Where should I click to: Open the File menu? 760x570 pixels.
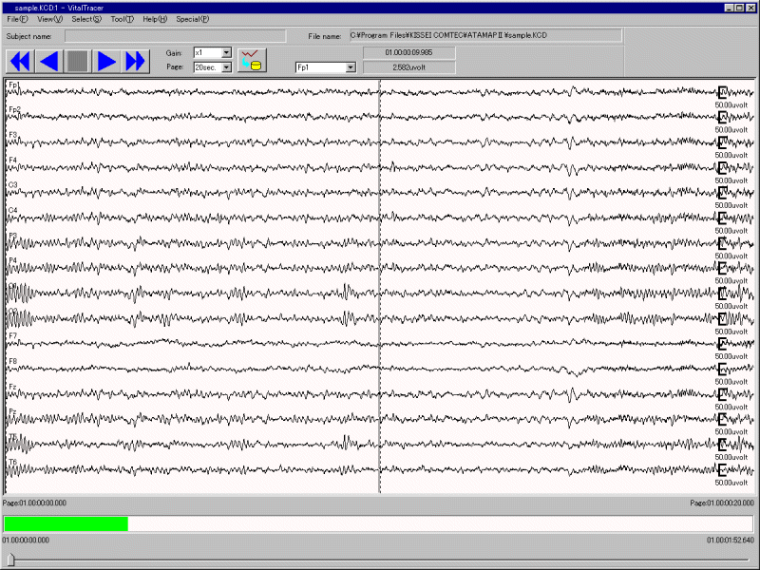[17, 19]
